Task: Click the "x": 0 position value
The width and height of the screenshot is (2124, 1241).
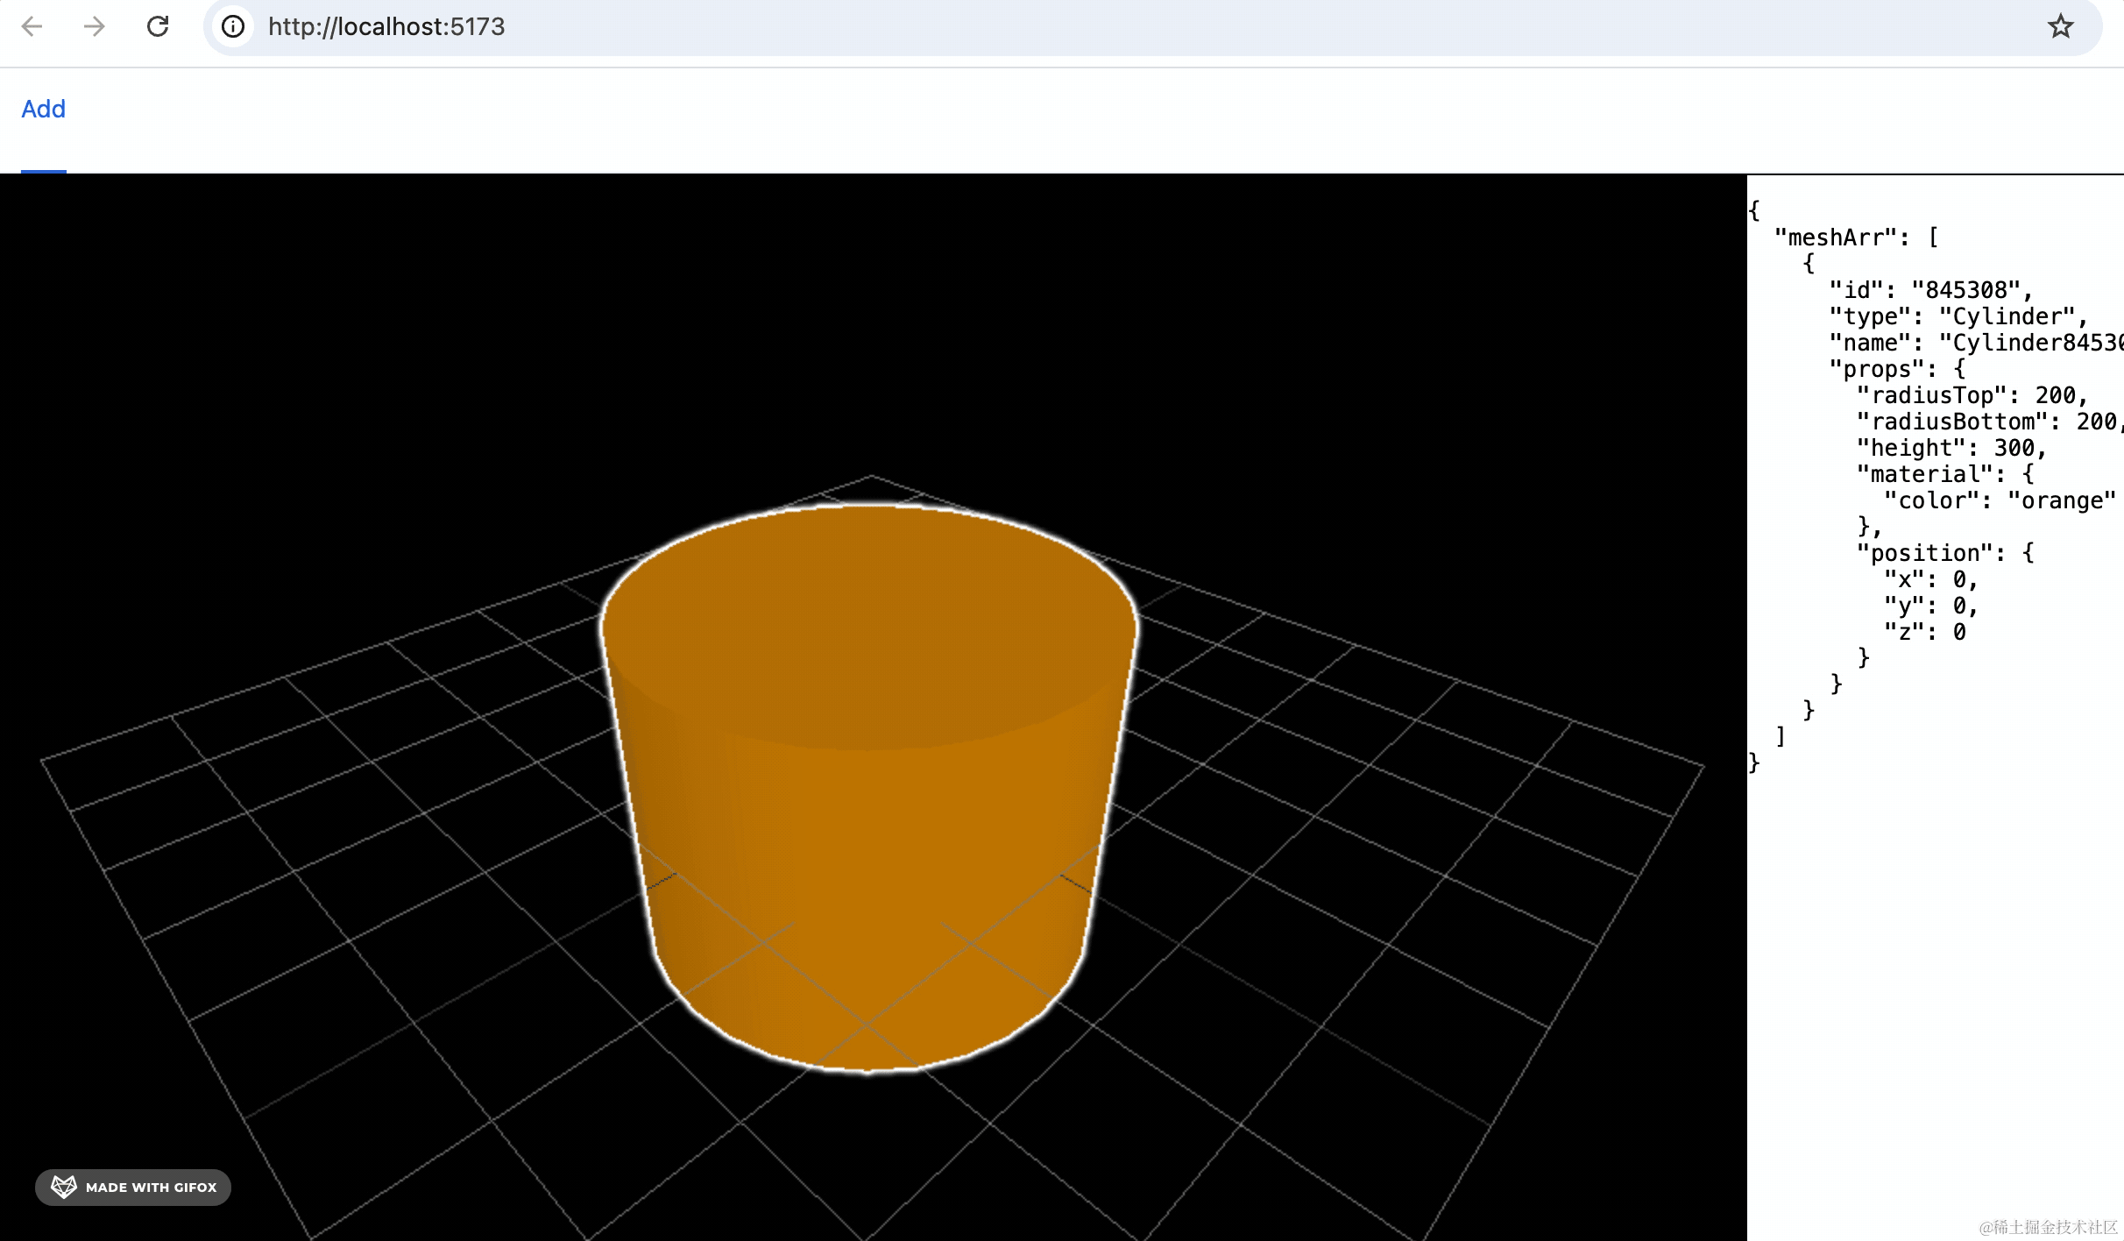Action: pos(1931,579)
